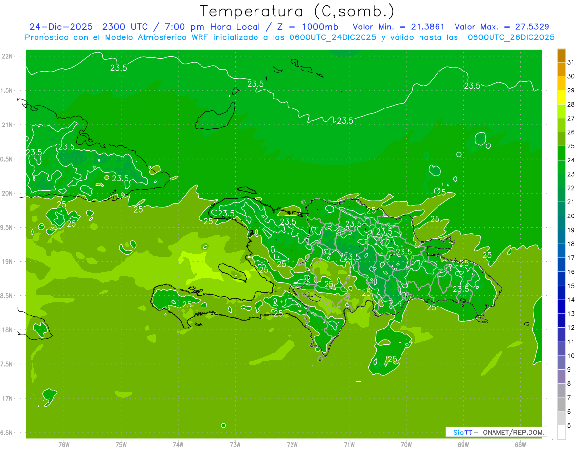Image resolution: width=584 pixels, height=451 pixels.
Task: Click the "Valor Min. = 21.3861" value
Action: click(x=399, y=27)
